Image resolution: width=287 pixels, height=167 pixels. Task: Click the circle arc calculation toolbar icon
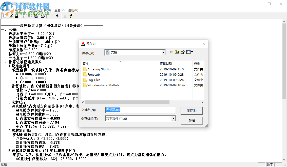click(50, 16)
